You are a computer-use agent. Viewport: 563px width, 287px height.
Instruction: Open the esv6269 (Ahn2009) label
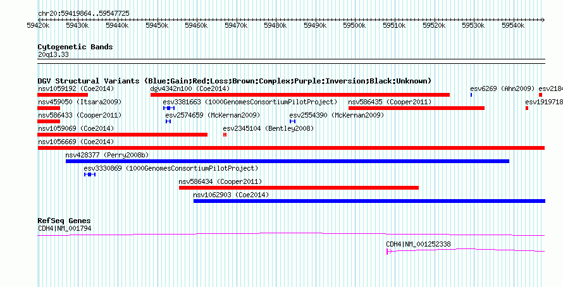pos(502,89)
